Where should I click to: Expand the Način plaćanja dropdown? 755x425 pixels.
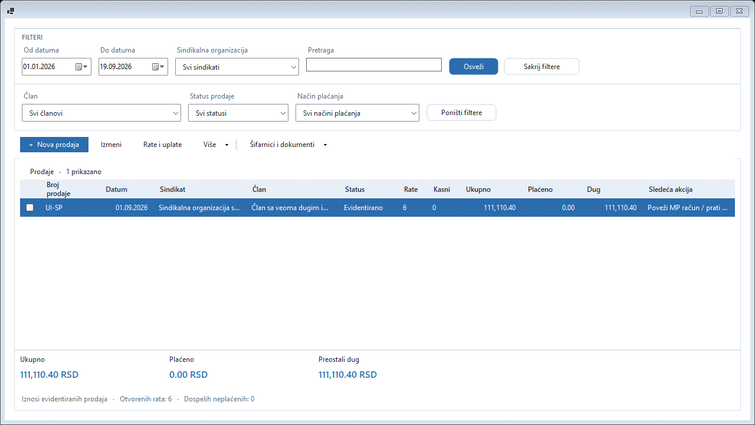(x=413, y=113)
